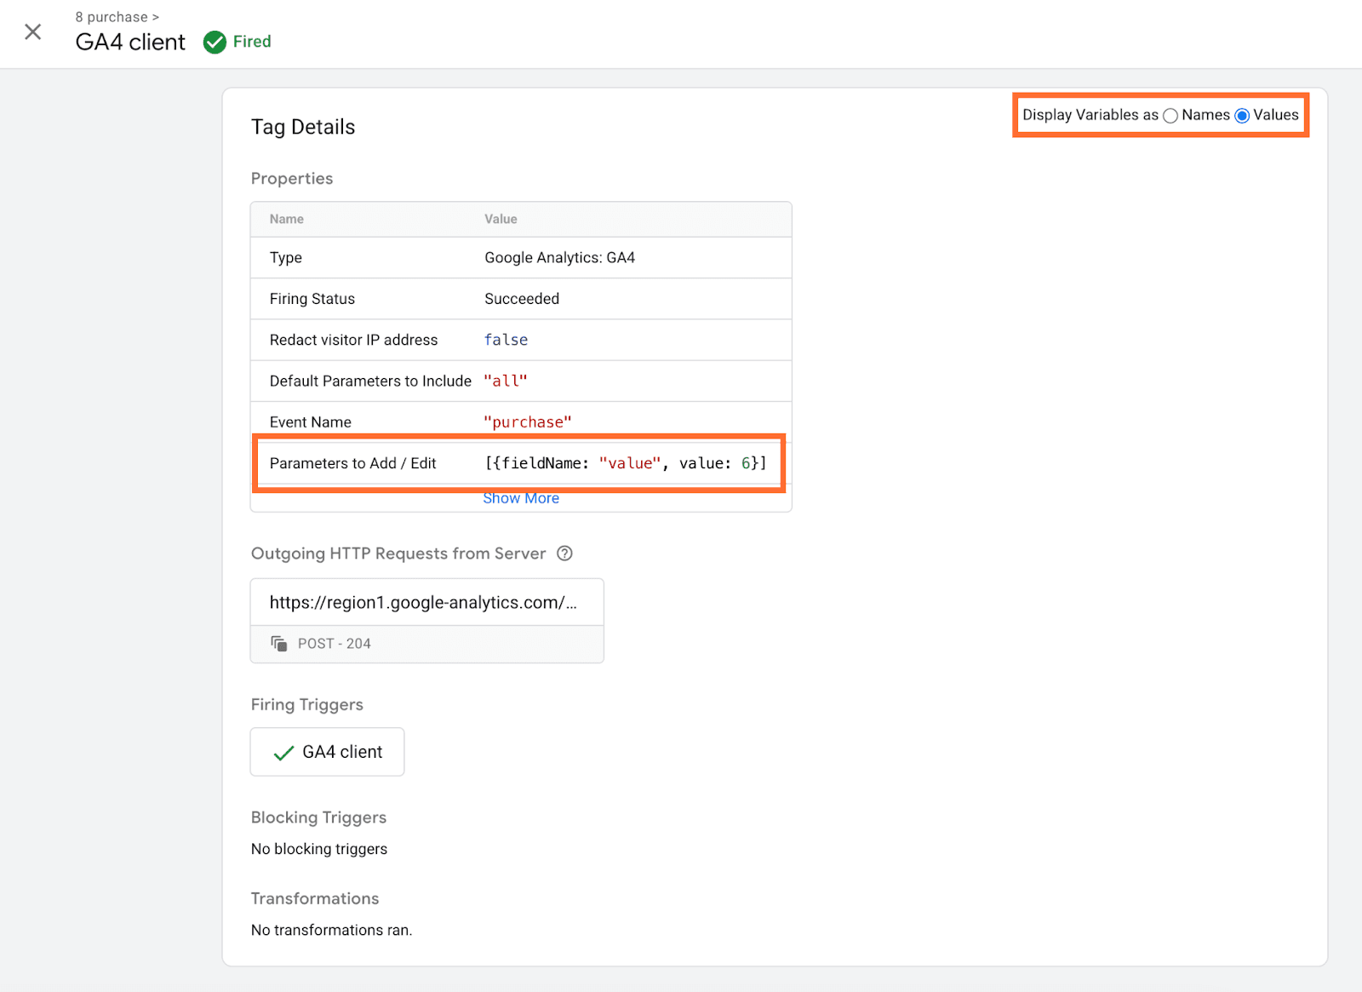Navigate back via the 8 purchase breadcrumb

coord(111,16)
